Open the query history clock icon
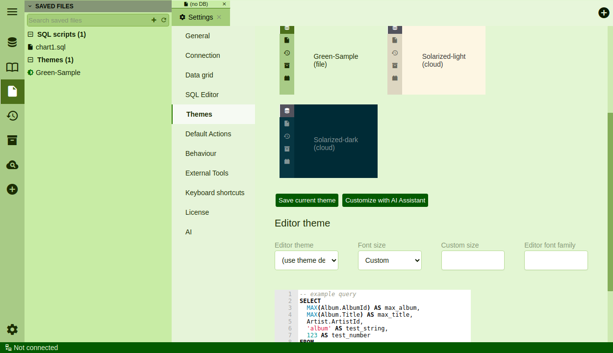The height and width of the screenshot is (353, 613). point(12,116)
